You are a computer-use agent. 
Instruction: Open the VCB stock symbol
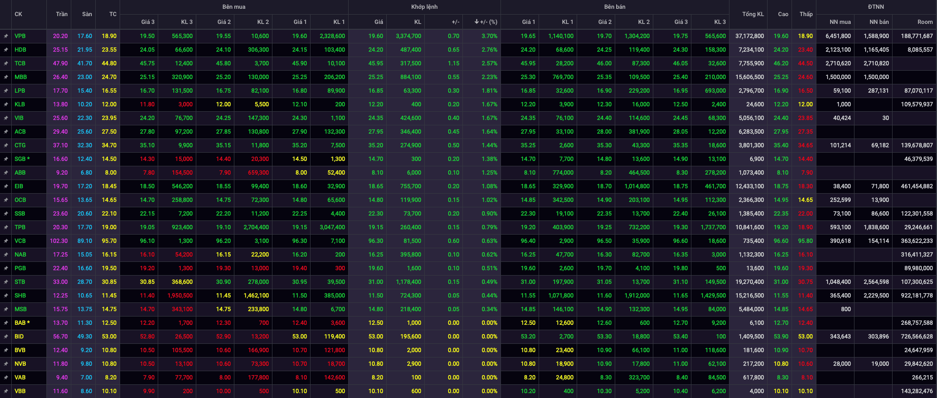point(20,241)
